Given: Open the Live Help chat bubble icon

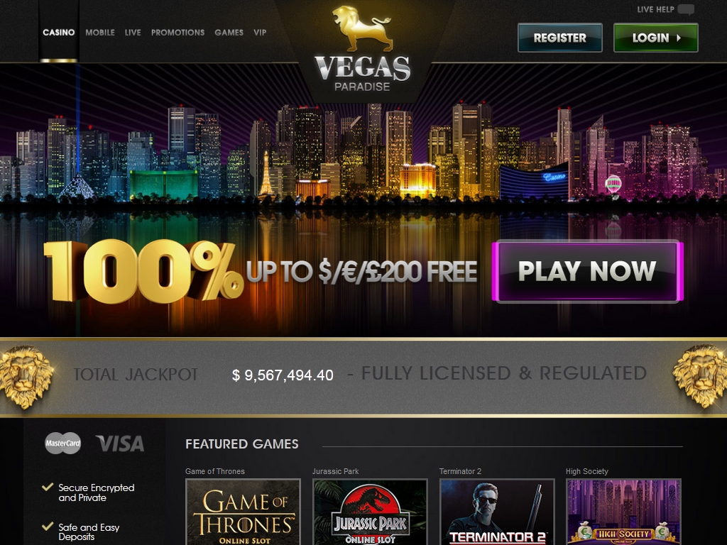Looking at the screenshot, I should 686,9.
